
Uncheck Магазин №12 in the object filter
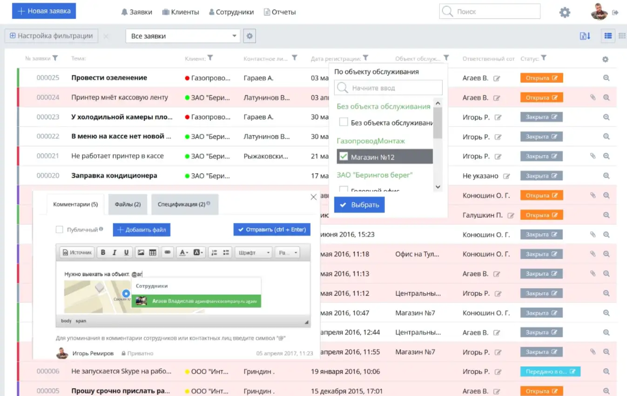tap(344, 156)
